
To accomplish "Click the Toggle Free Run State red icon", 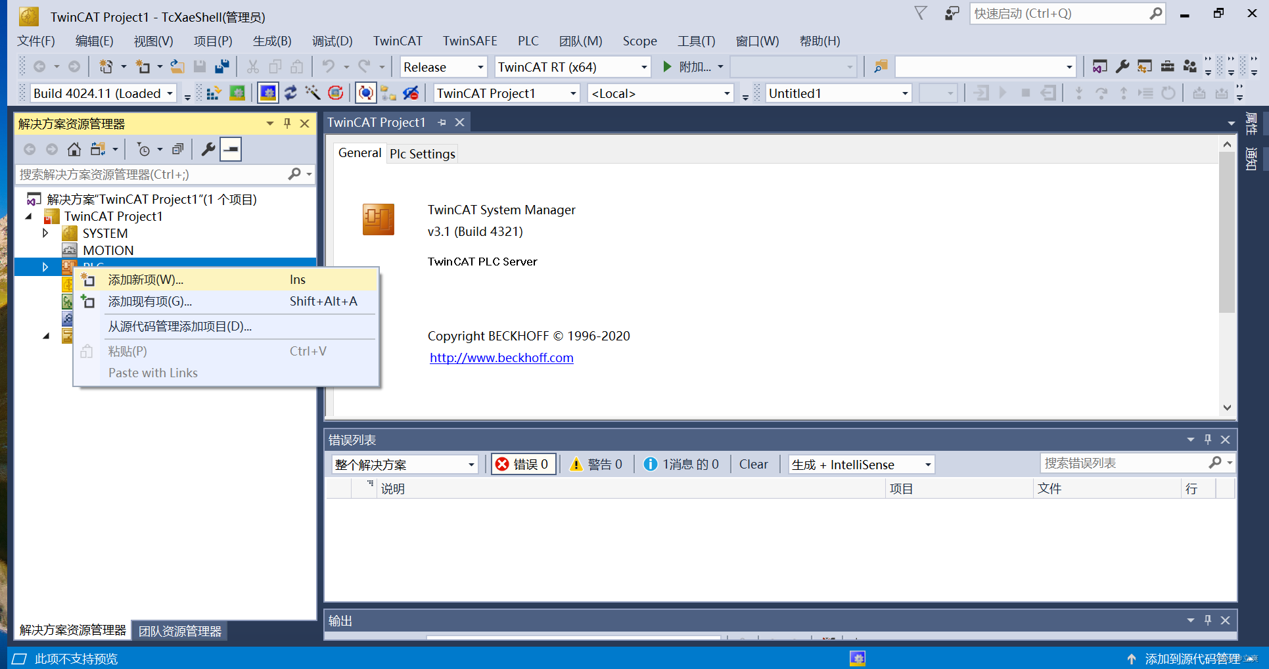I will (x=335, y=93).
